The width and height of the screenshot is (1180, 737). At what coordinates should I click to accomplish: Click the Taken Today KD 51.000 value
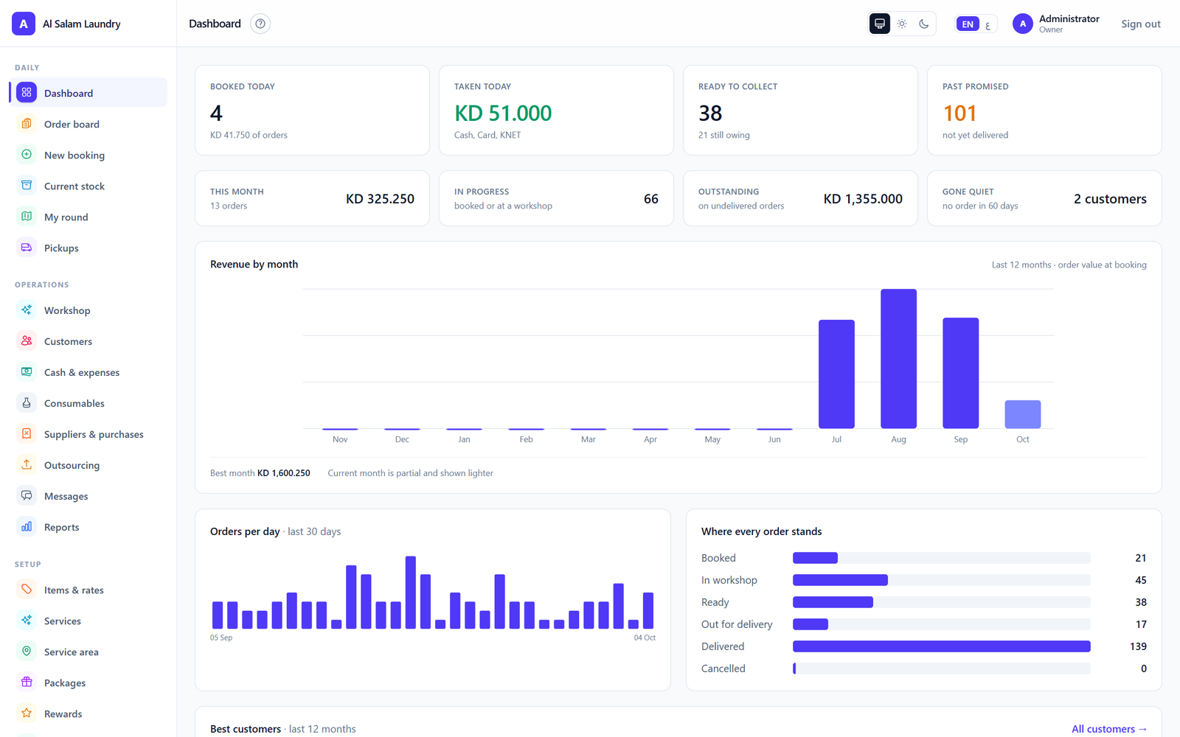(x=503, y=113)
